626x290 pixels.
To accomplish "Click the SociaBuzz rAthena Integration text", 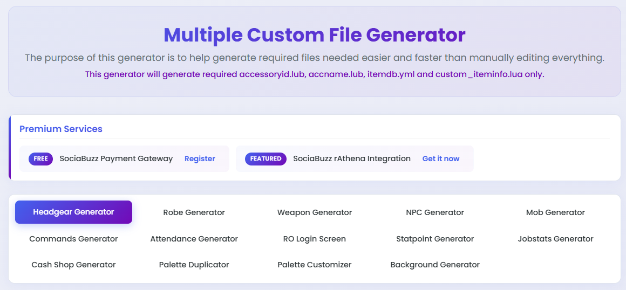I will 352,159.
